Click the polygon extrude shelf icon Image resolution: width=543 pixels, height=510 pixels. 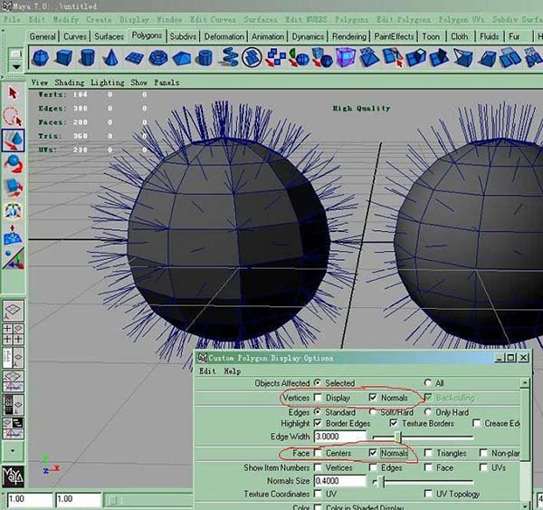point(416,58)
